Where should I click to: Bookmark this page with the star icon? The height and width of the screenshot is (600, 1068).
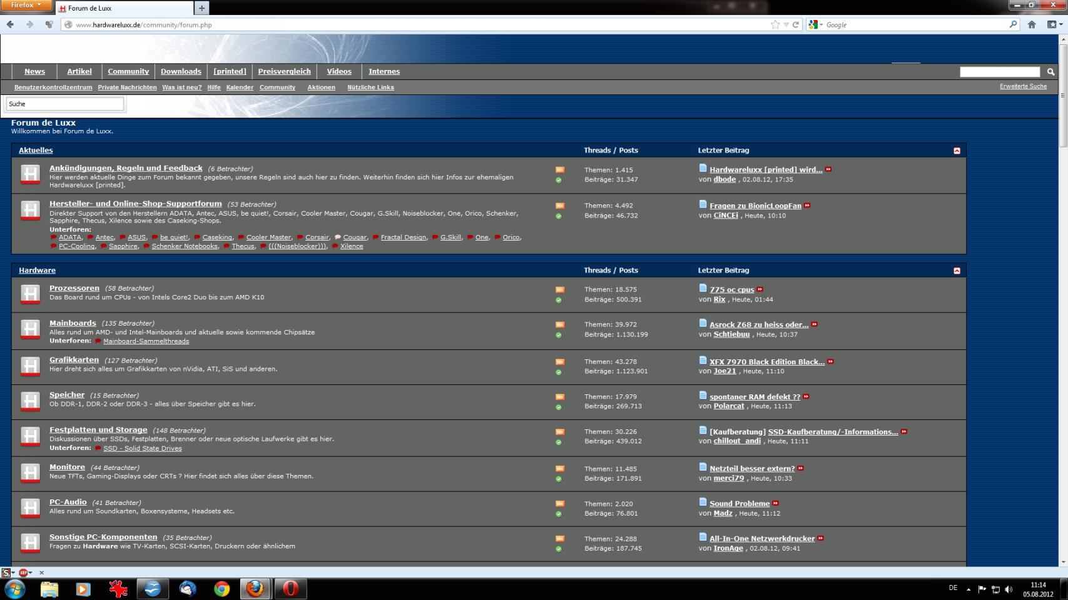click(775, 24)
